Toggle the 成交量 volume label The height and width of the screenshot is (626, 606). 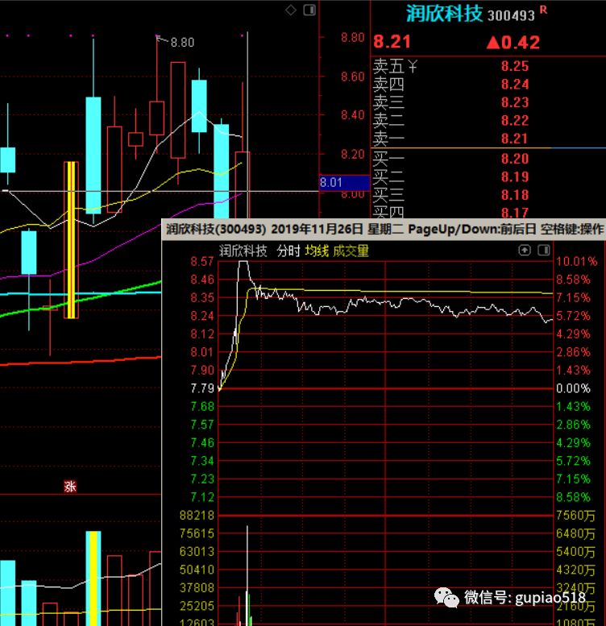[351, 251]
